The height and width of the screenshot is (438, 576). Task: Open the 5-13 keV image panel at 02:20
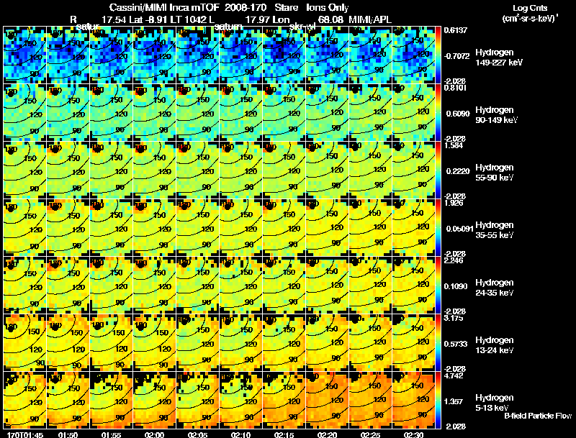click(327, 401)
